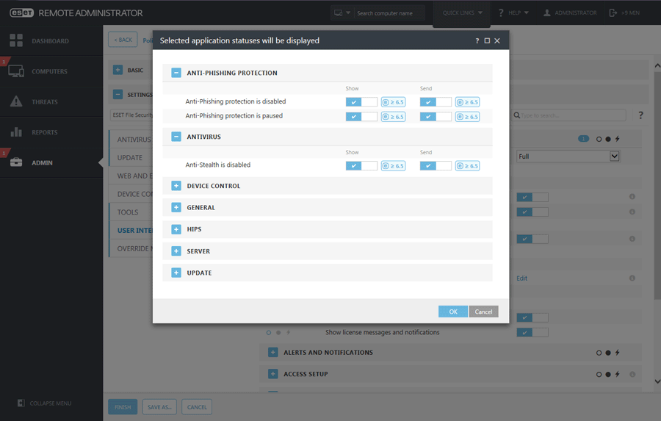Expand the Device Control section
Image resolution: width=661 pixels, height=421 pixels.
pyautogui.click(x=176, y=186)
